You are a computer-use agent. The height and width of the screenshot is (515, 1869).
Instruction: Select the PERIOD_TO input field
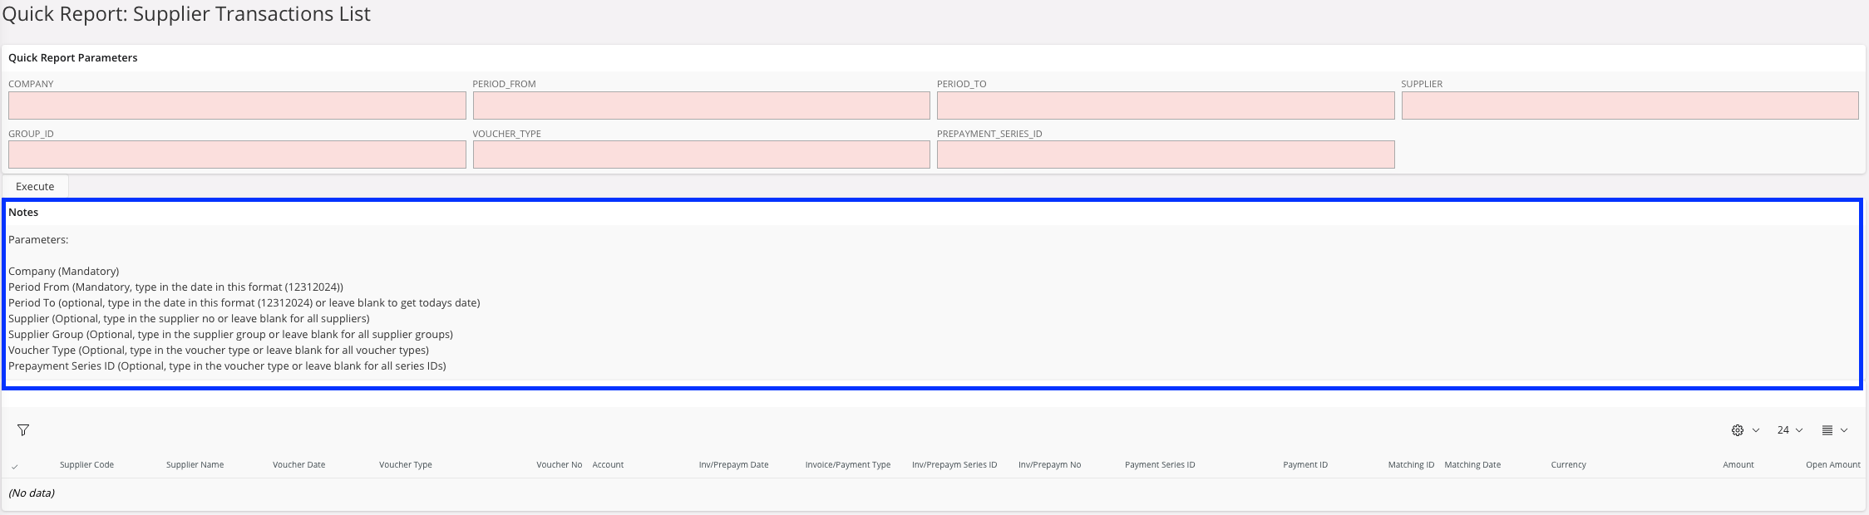point(1165,105)
